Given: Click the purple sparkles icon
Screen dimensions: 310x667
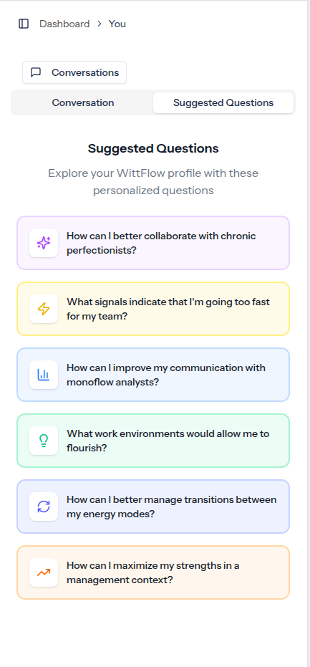Looking at the screenshot, I should click(44, 243).
